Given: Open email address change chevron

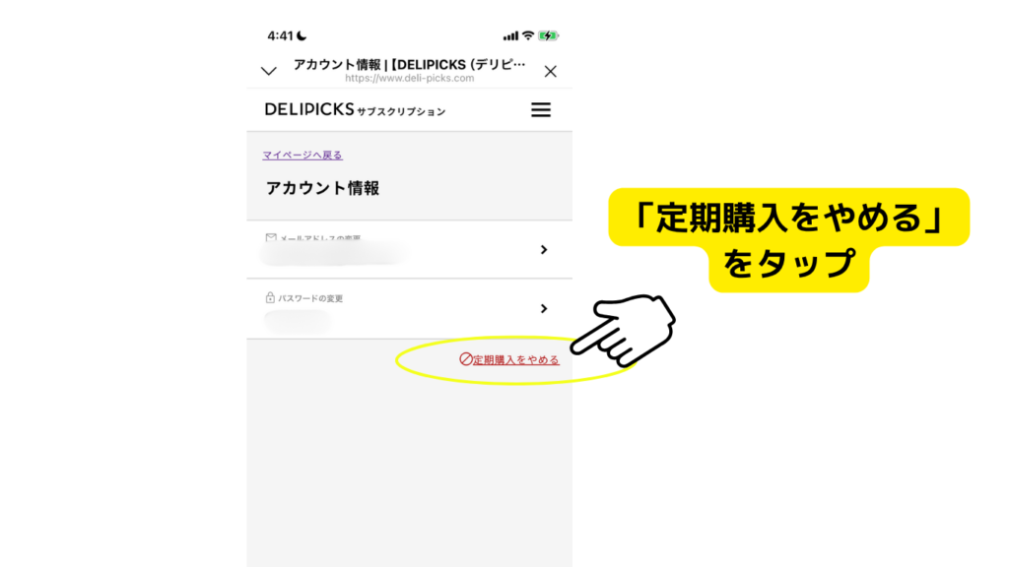Looking at the screenshot, I should point(544,249).
